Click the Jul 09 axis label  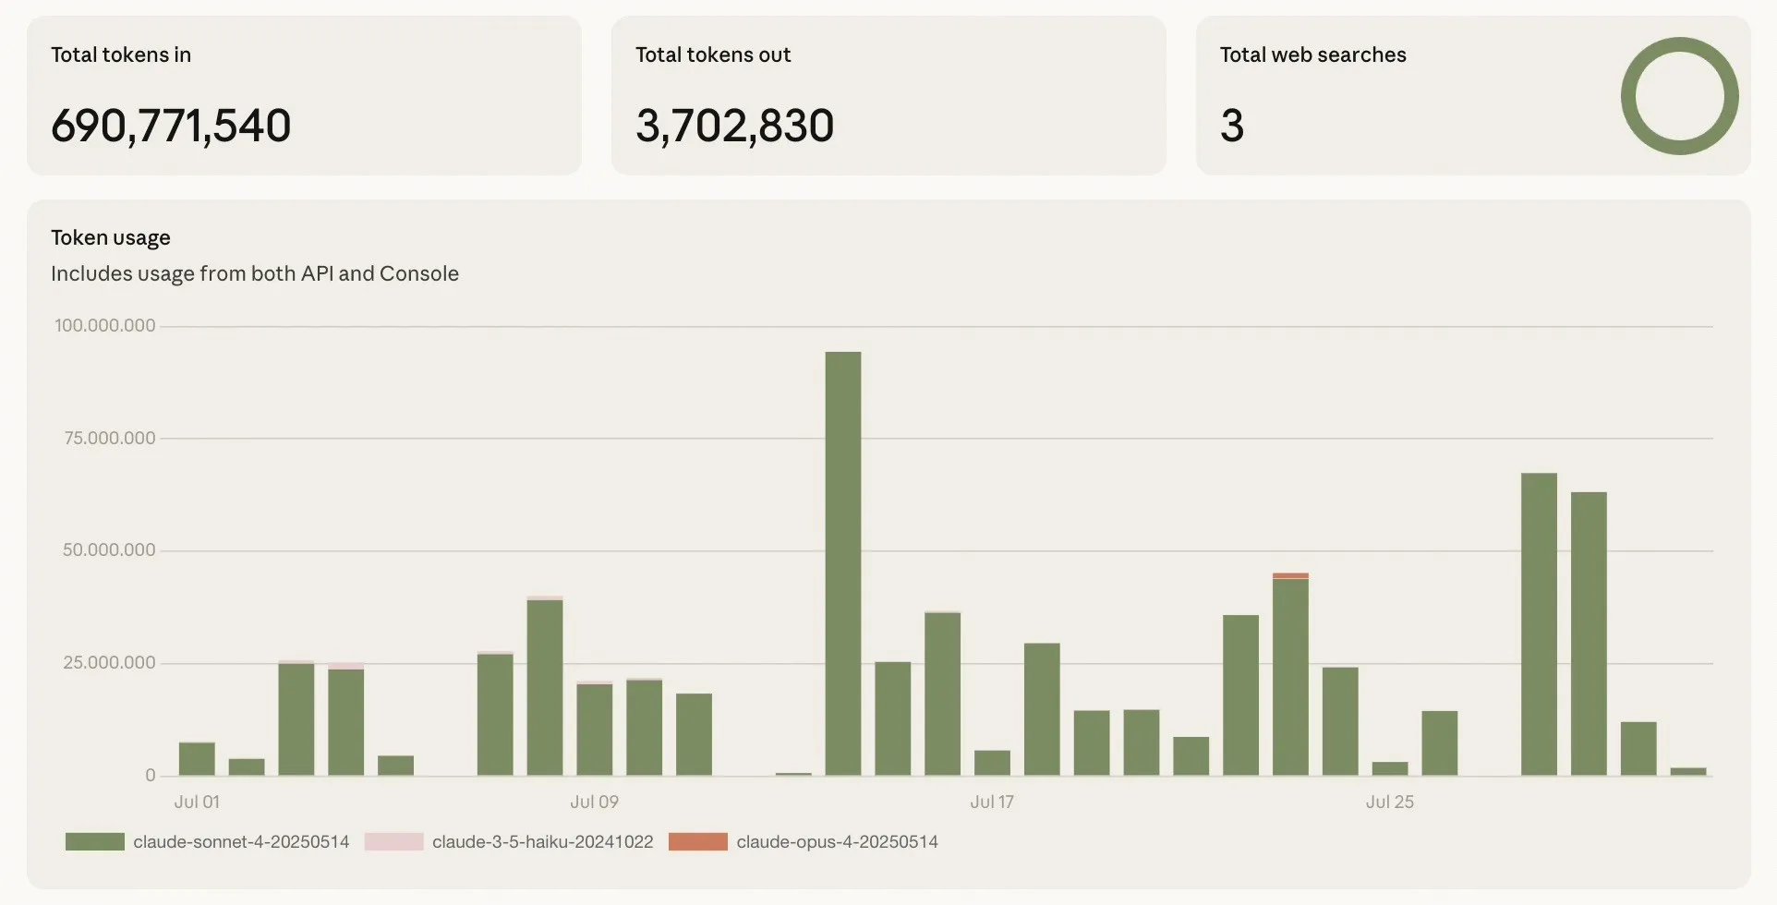point(594,802)
